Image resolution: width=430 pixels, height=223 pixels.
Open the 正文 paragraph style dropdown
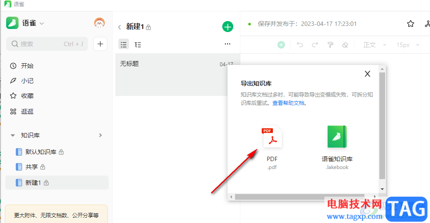[x=375, y=45]
